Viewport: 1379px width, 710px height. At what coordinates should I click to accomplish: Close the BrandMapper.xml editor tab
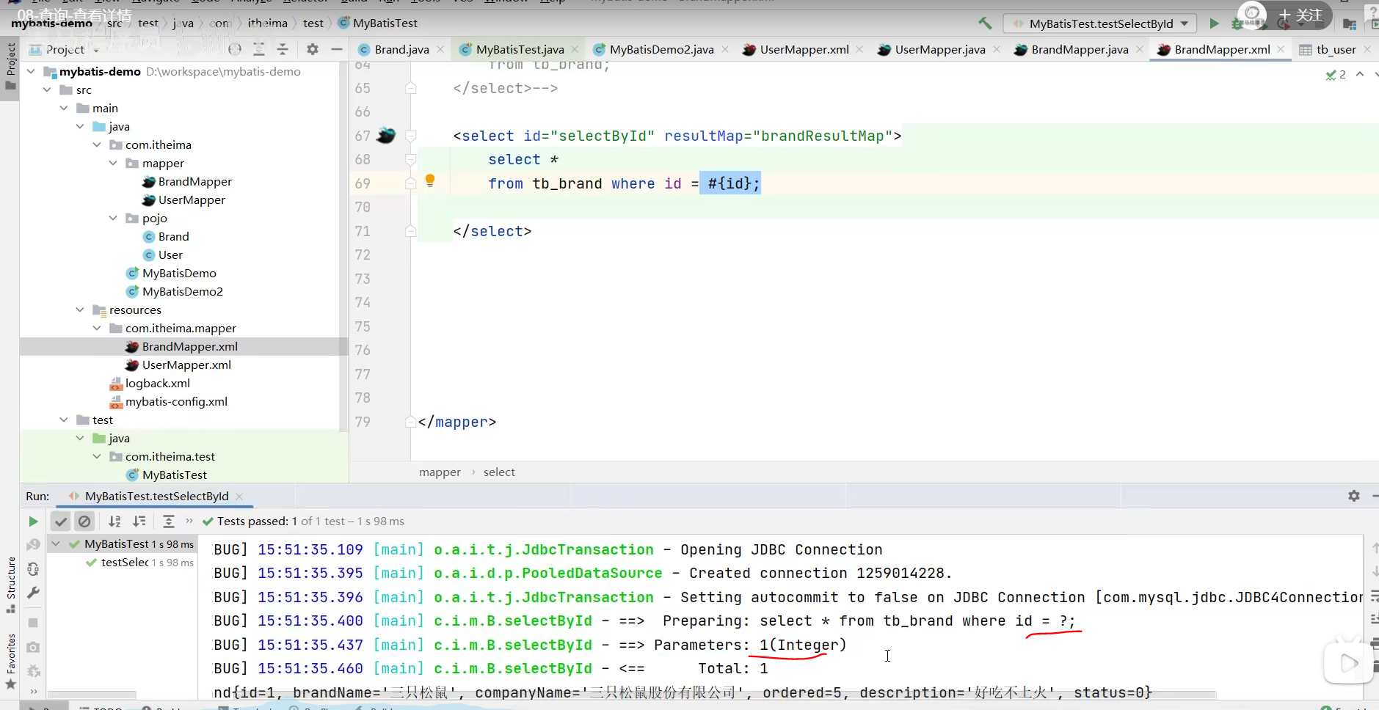[x=1281, y=49]
